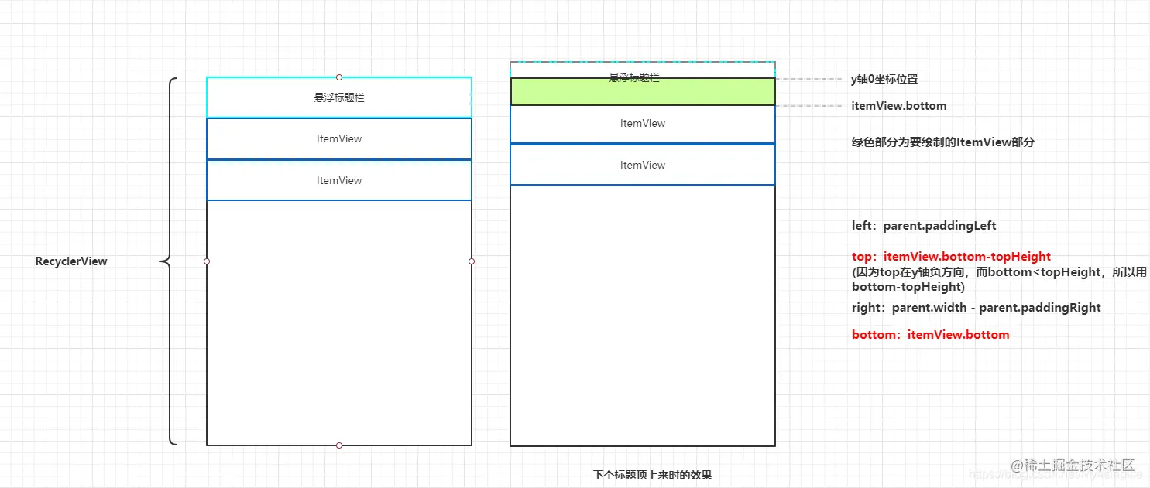The width and height of the screenshot is (1150, 488).
Task: Click the red bottom：itemView.bottom text
Action: tap(930, 335)
